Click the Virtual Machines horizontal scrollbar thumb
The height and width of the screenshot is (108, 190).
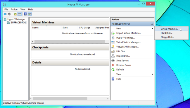pos(70,42)
